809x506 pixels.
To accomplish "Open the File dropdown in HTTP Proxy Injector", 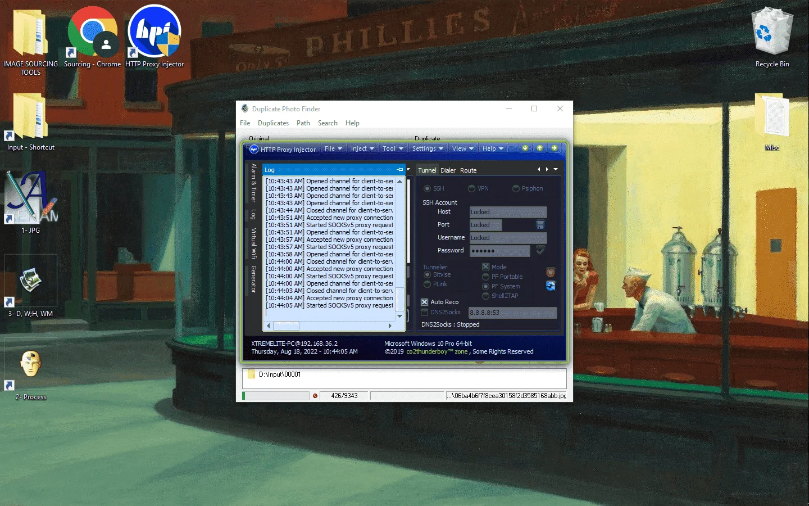I will tap(333, 148).
